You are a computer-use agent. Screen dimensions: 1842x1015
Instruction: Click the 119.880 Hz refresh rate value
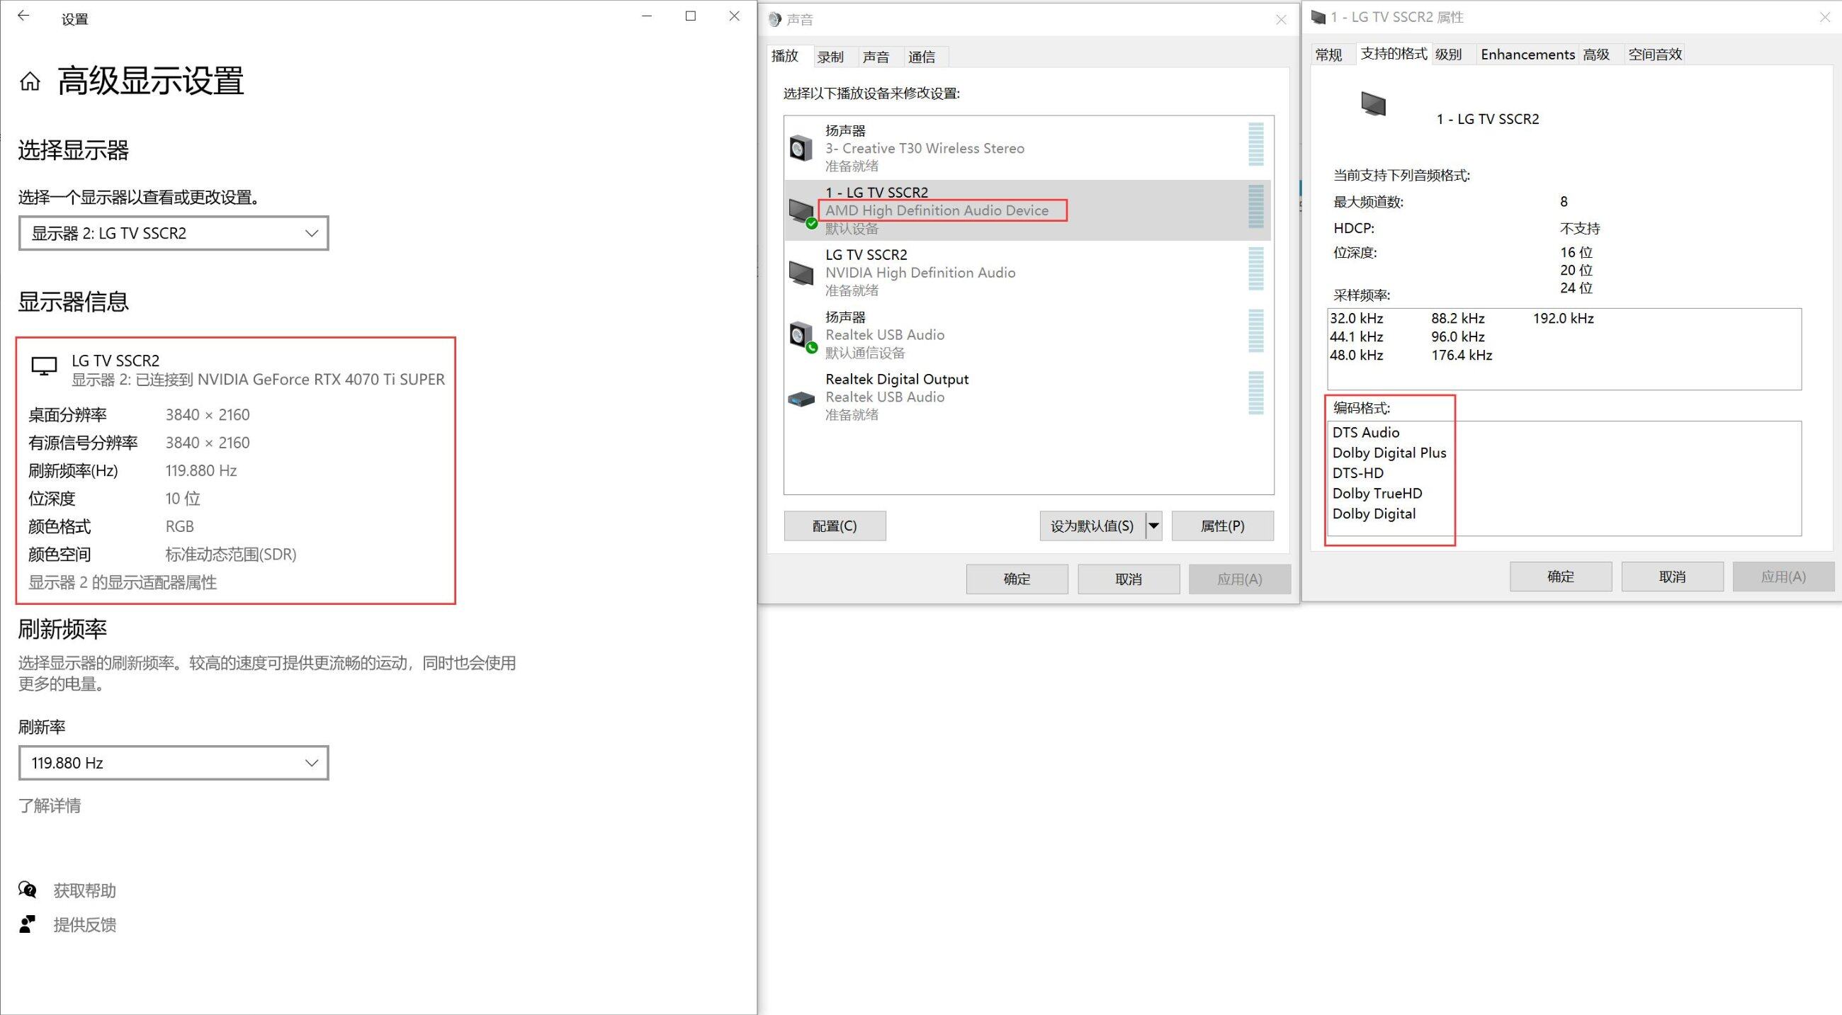[201, 470]
